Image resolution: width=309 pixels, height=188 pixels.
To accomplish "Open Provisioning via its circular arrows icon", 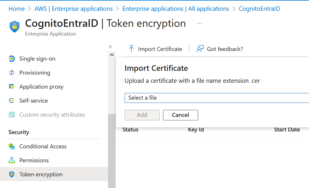I will pyautogui.click(x=12, y=73).
